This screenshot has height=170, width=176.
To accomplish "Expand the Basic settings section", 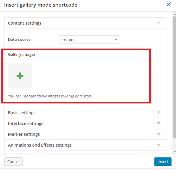I will tap(85, 112).
